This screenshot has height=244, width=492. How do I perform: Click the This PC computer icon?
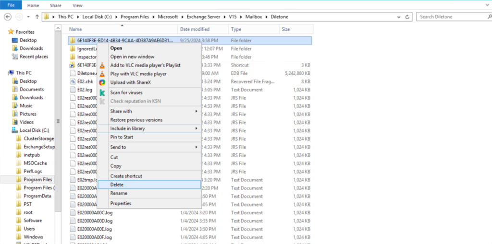tap(12, 73)
